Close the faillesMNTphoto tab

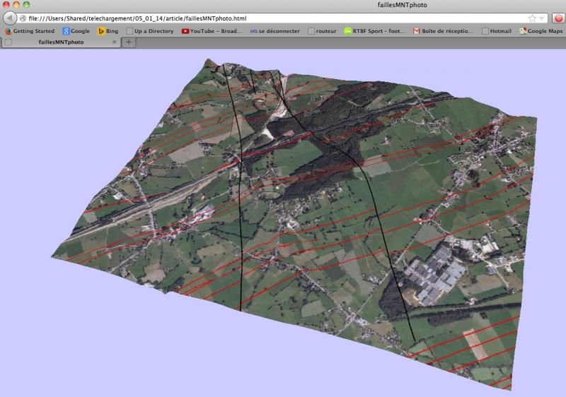(x=112, y=42)
